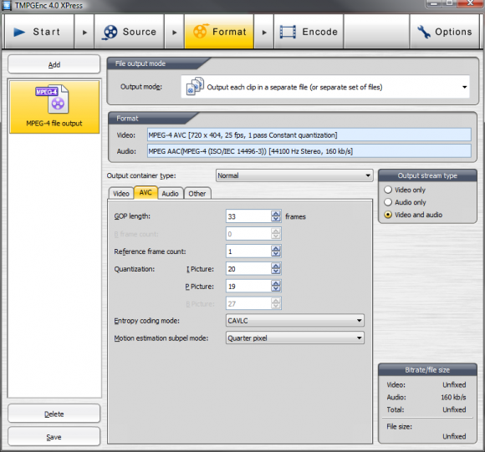Click the Delete button
The image size is (485, 452).
click(54, 414)
